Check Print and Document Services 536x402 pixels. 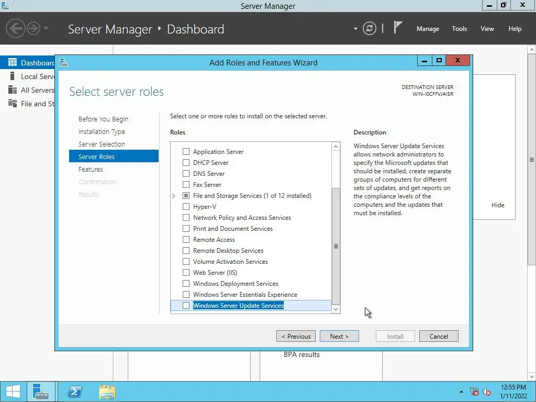[x=186, y=228]
